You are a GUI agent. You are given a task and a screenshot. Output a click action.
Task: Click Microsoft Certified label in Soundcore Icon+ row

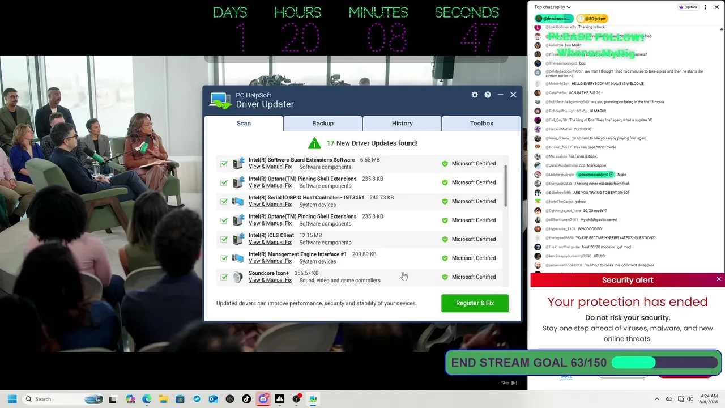click(474, 277)
